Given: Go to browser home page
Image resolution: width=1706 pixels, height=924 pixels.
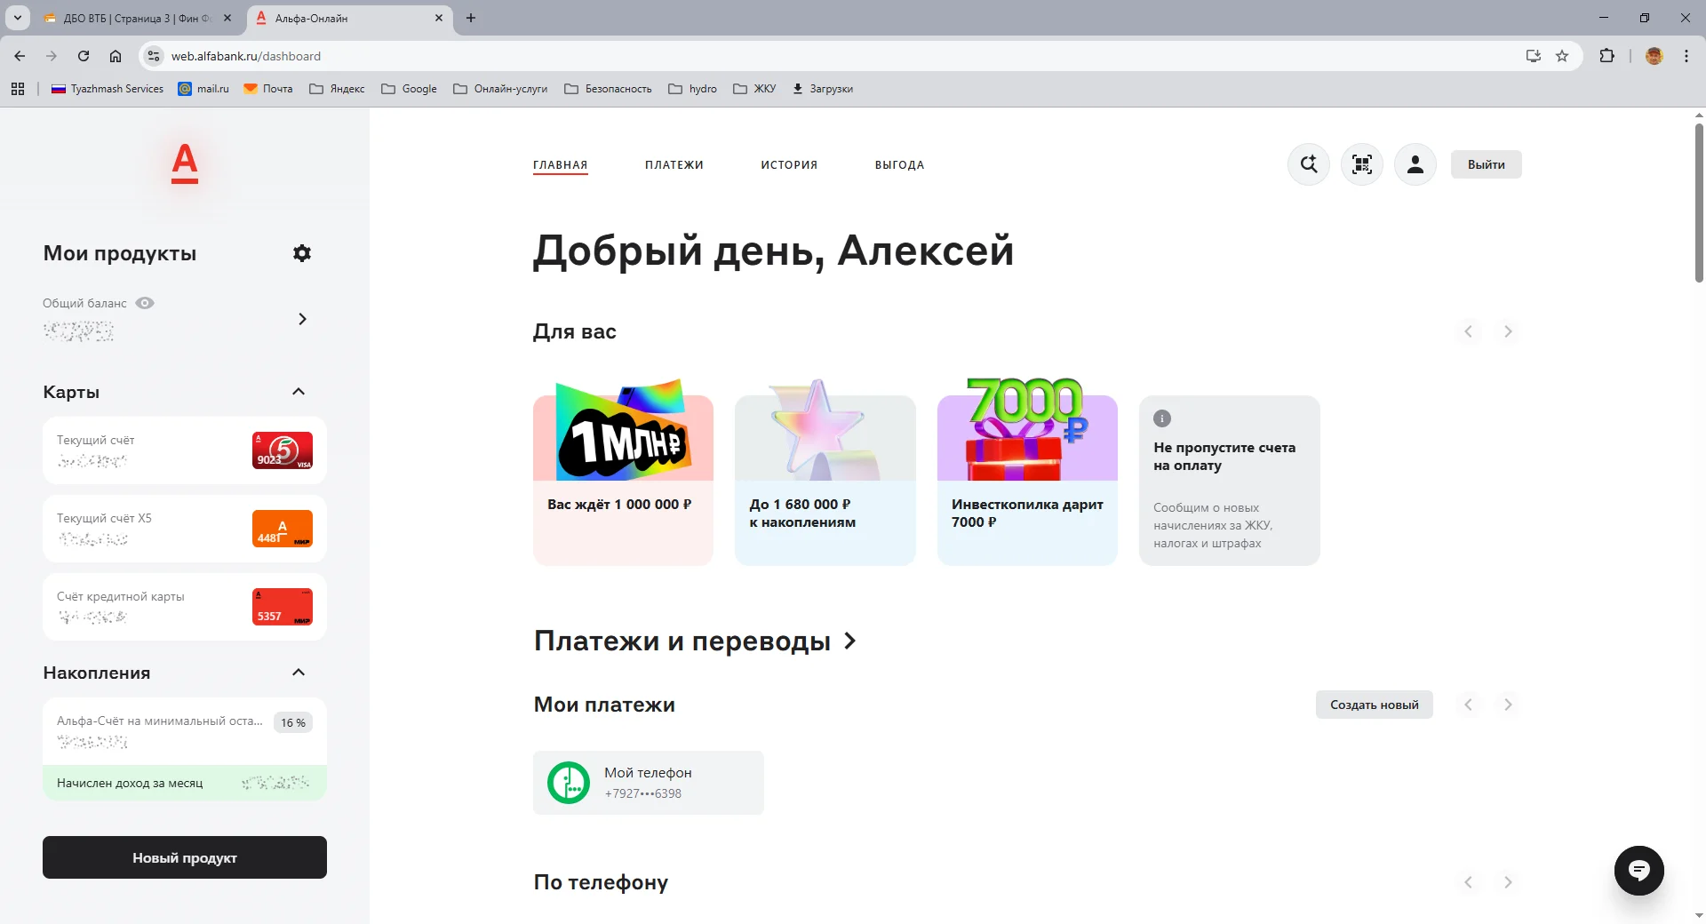Looking at the screenshot, I should [116, 56].
